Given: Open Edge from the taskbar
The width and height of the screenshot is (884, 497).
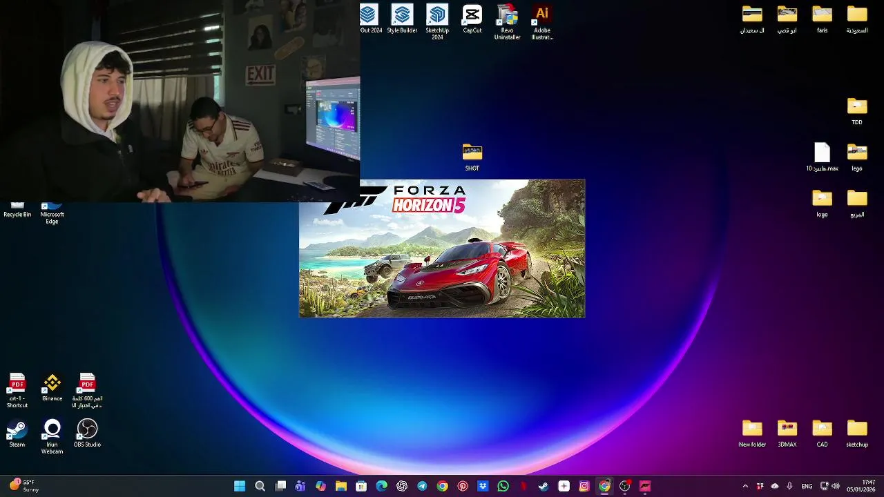Looking at the screenshot, I should [x=381, y=486].
